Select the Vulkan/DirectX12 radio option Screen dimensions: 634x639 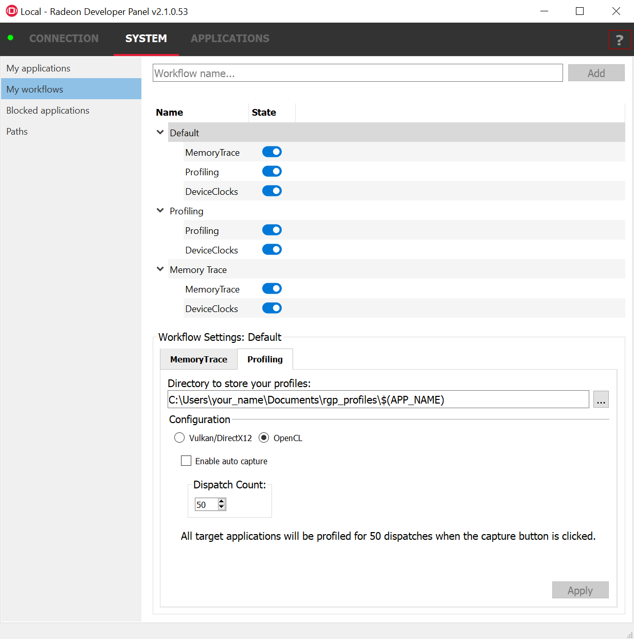pyautogui.click(x=179, y=438)
